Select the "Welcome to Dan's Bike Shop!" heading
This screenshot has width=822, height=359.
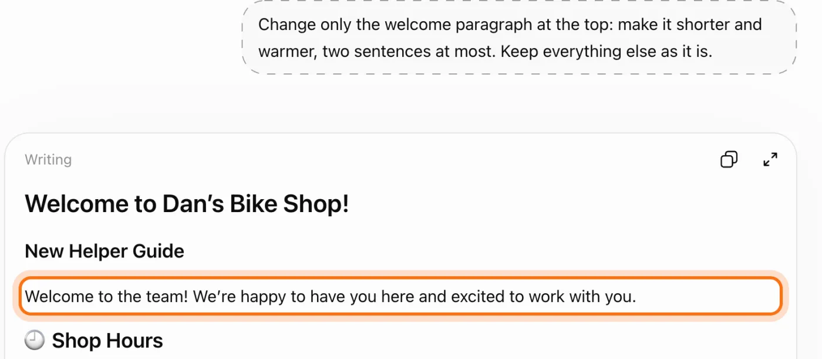(187, 204)
